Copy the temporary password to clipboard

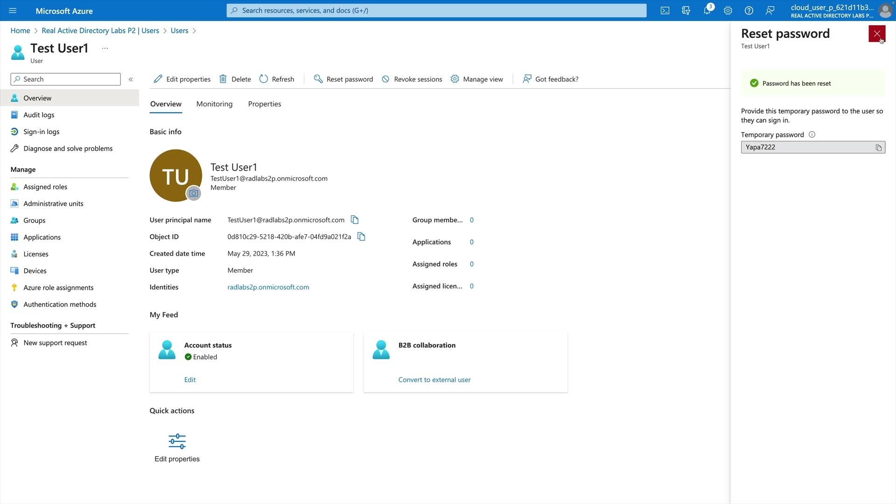tap(878, 147)
